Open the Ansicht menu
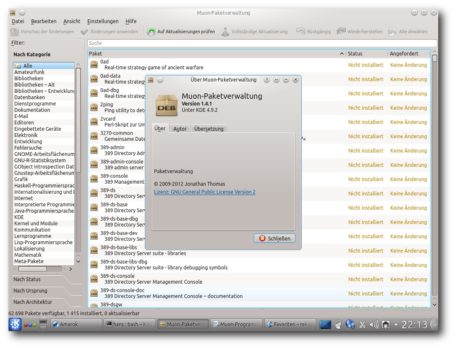The width and height of the screenshot is (455, 348). [x=72, y=21]
